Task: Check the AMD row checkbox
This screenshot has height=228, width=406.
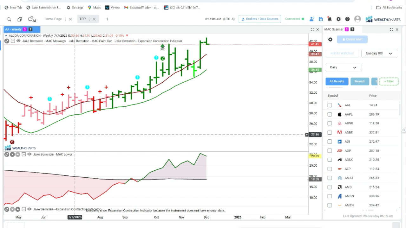Action: tap(330, 187)
